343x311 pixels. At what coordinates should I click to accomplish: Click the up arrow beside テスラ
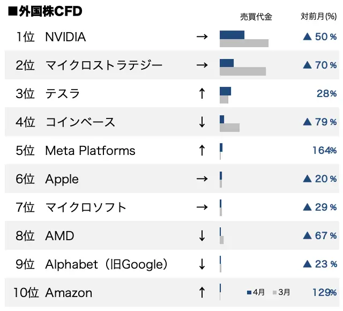pos(202,93)
